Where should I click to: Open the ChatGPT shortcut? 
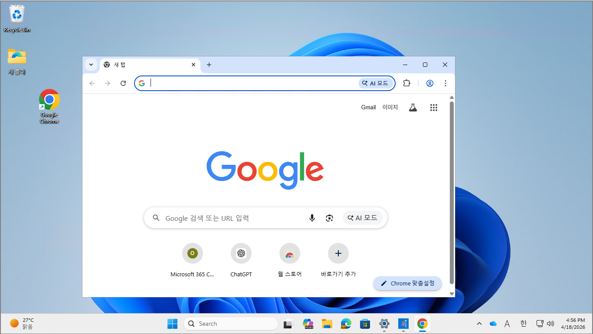(241, 260)
